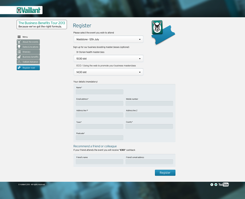
Task: Click the Address line 2 input field
Action: coord(149,115)
